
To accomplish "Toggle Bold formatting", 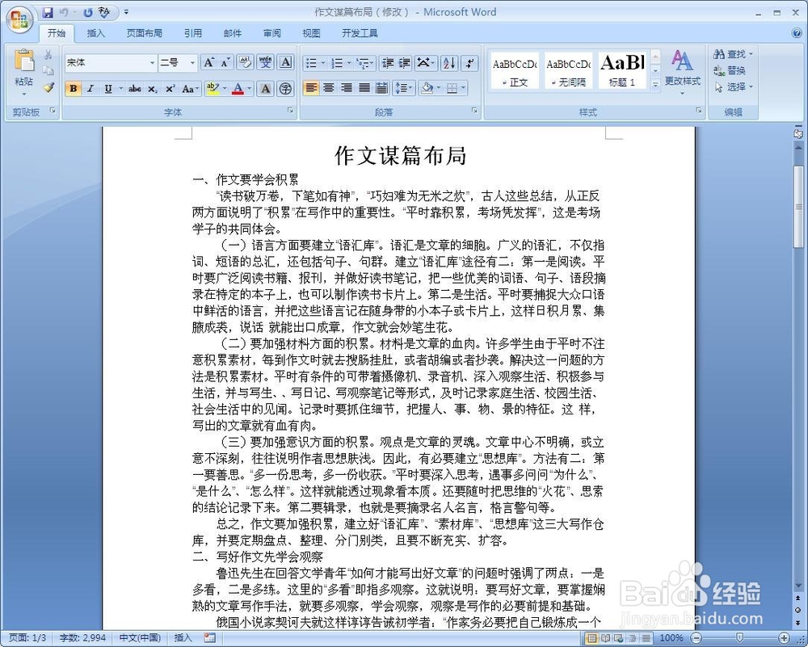I will click(74, 89).
